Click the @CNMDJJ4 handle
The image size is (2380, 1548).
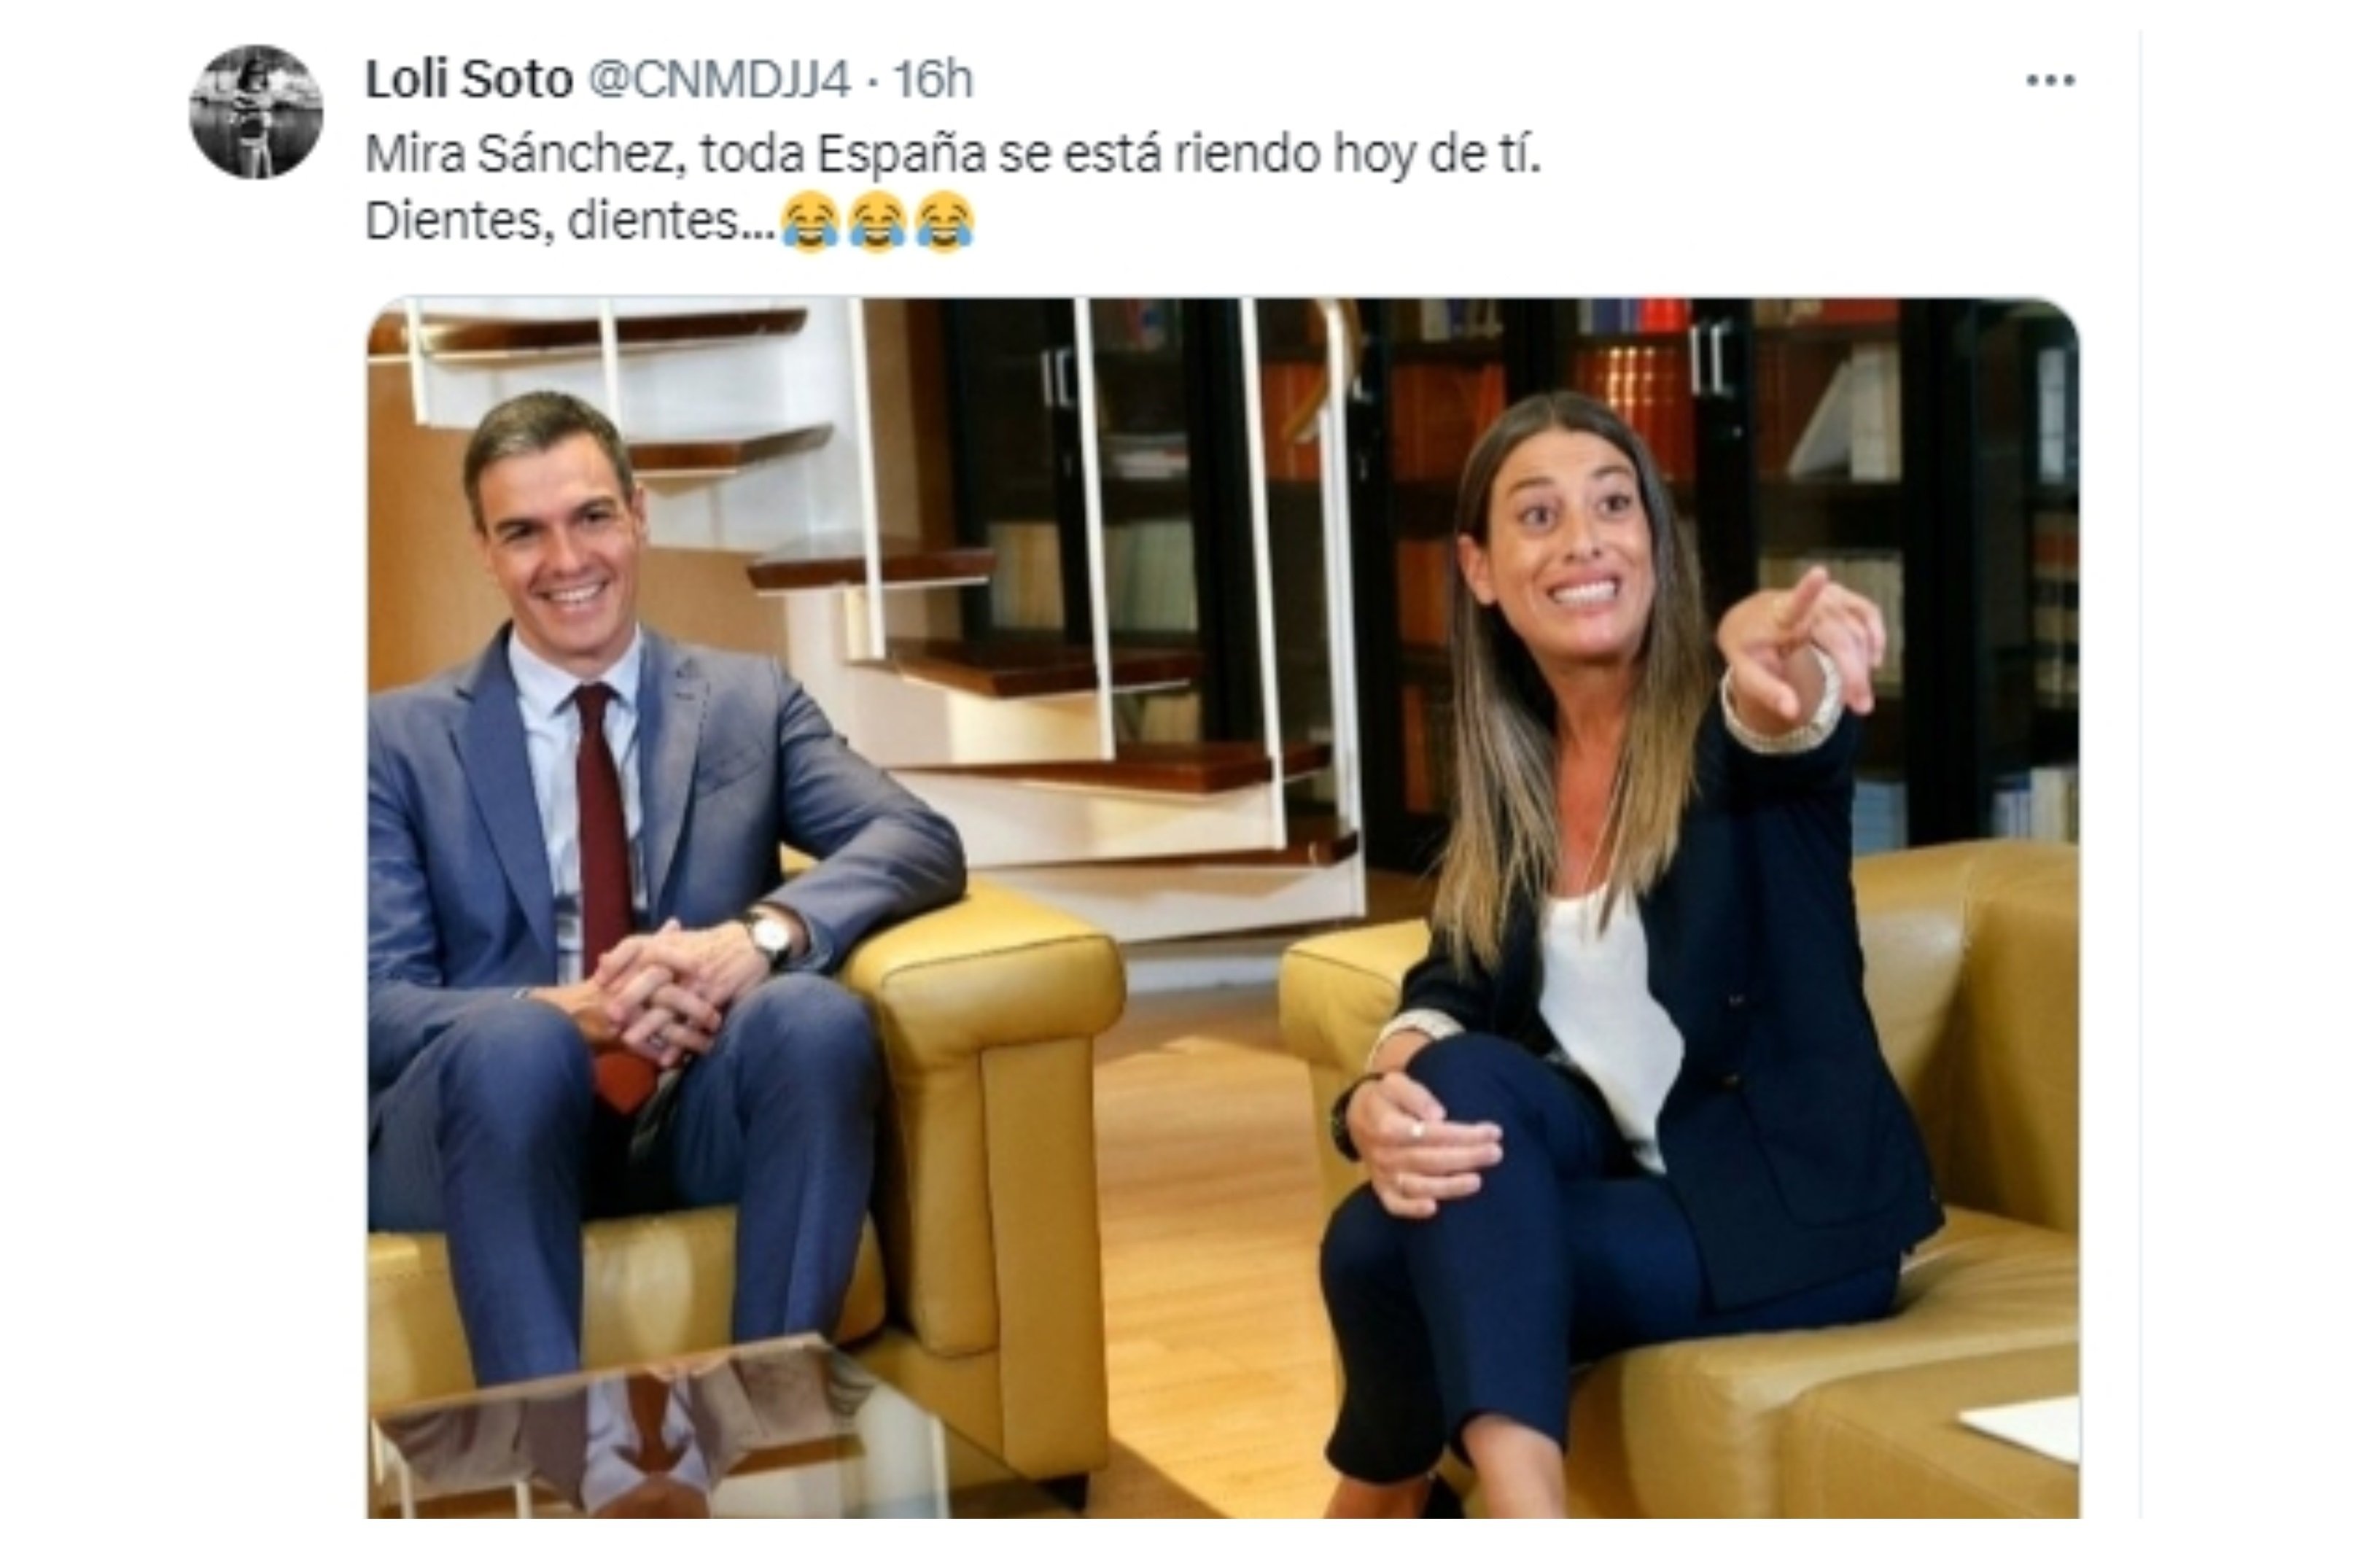tap(719, 79)
